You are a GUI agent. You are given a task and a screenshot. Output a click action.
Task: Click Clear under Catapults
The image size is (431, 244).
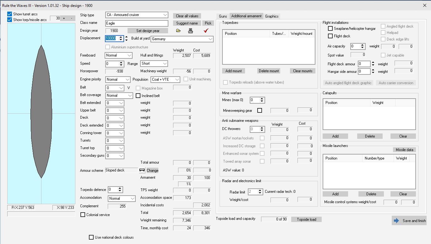(x=403, y=136)
